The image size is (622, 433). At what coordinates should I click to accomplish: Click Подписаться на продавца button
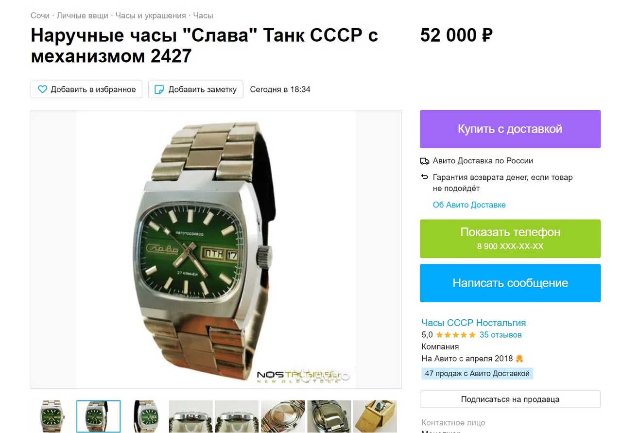click(x=510, y=399)
